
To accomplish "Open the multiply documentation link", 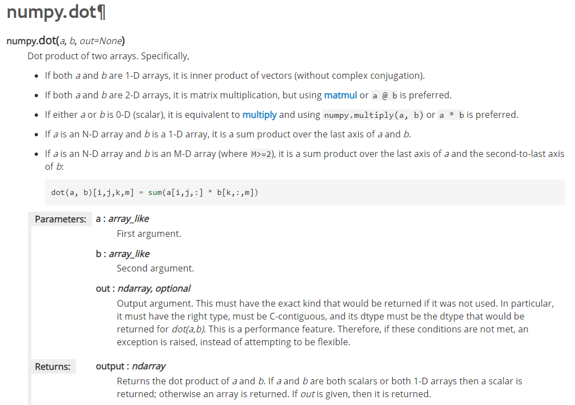I will [259, 115].
